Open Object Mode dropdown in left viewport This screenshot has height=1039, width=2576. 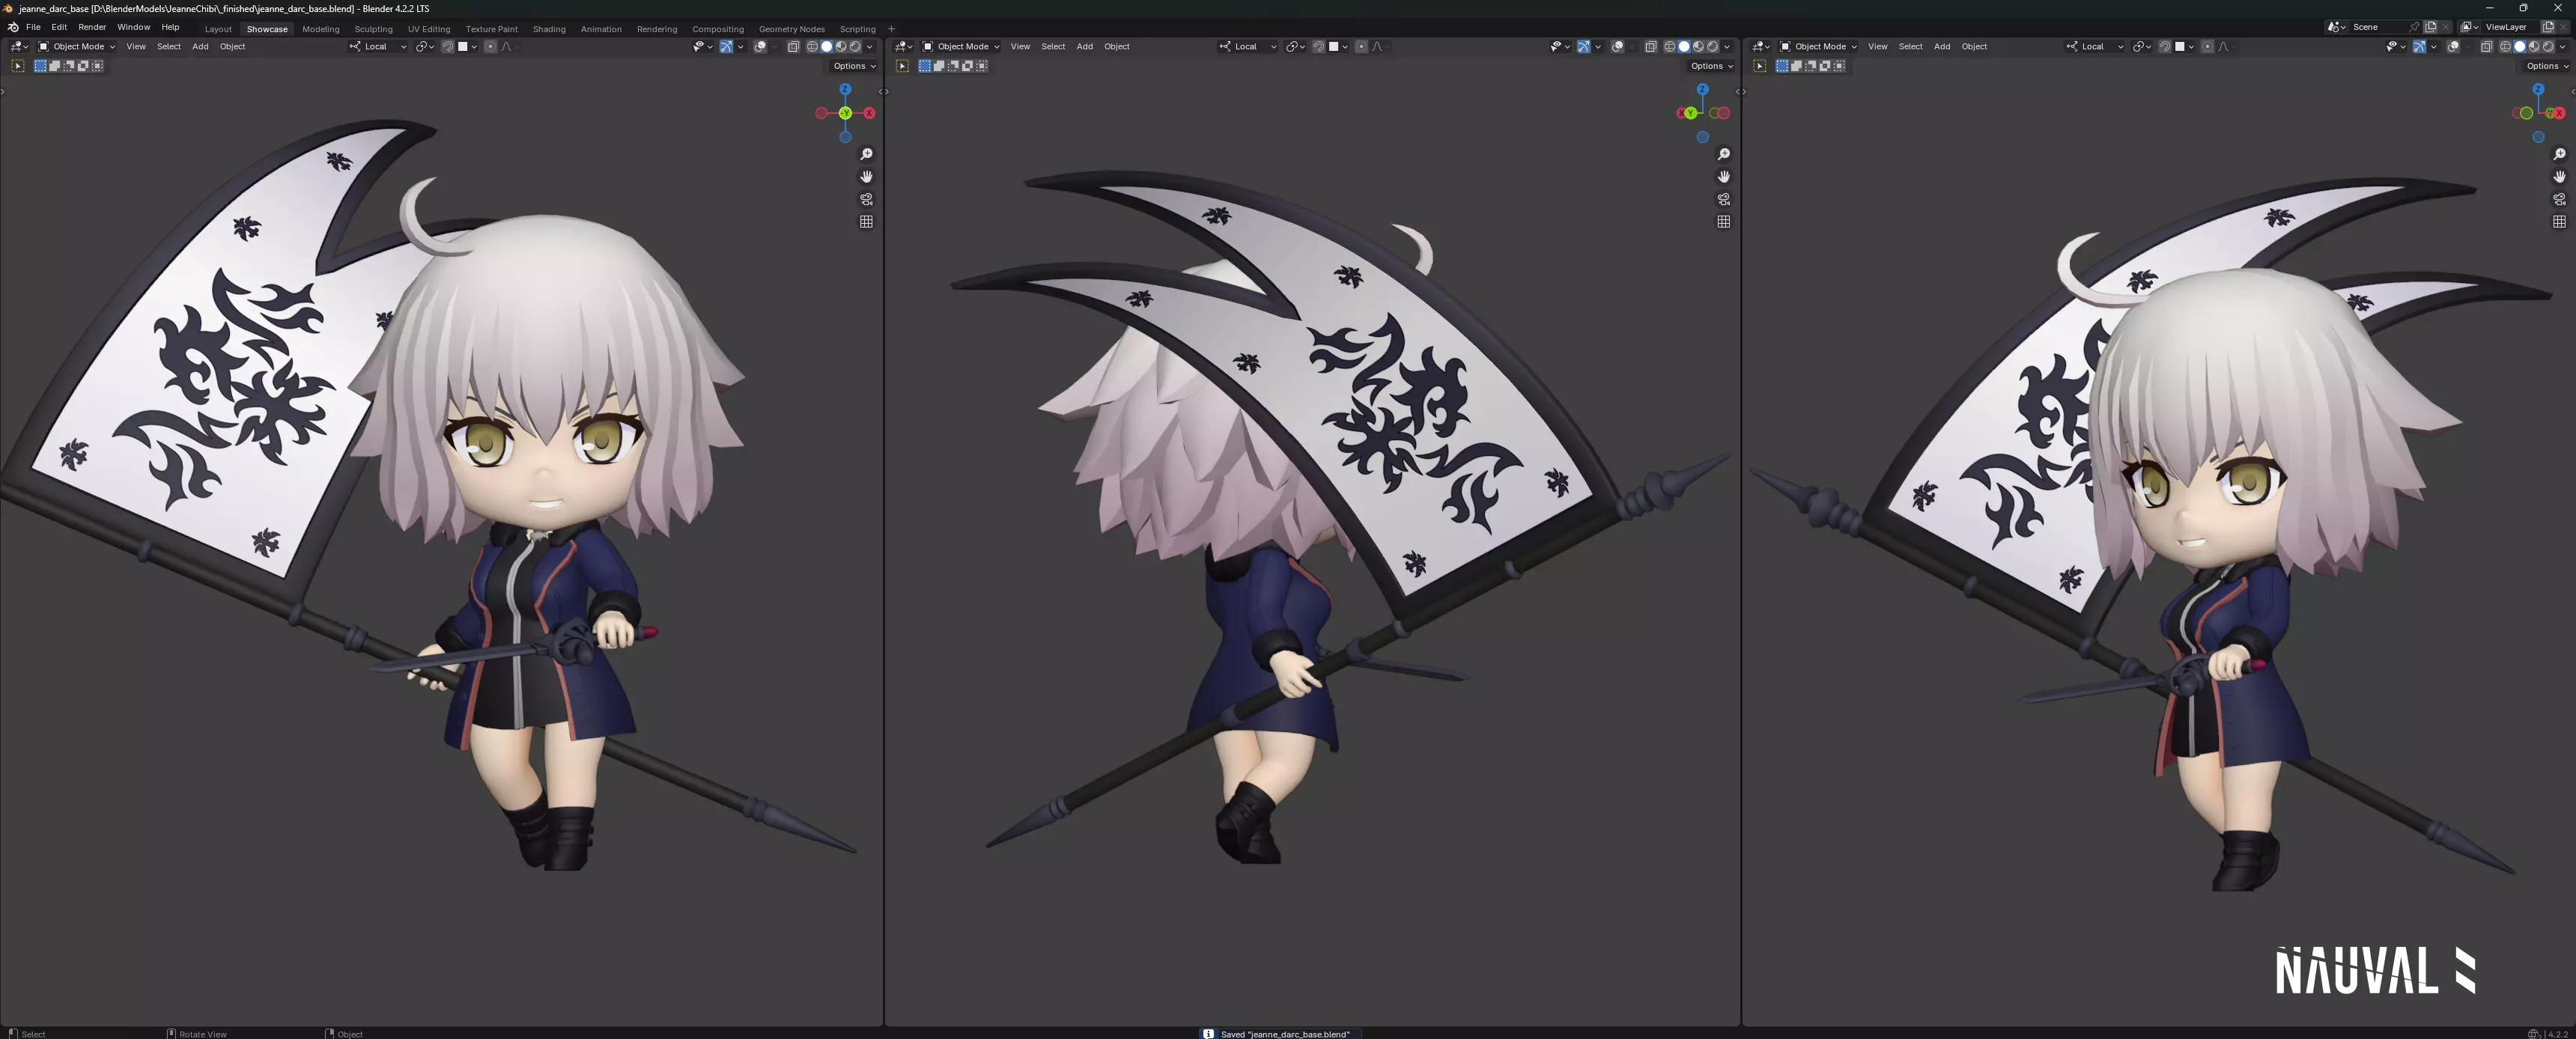(76, 47)
